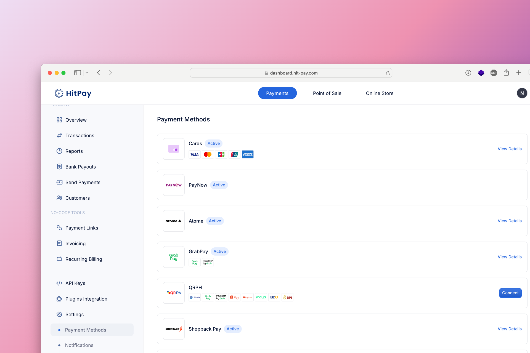The image size is (530, 353).
Task: Click the Atome logo thumbnail
Action: tap(174, 221)
